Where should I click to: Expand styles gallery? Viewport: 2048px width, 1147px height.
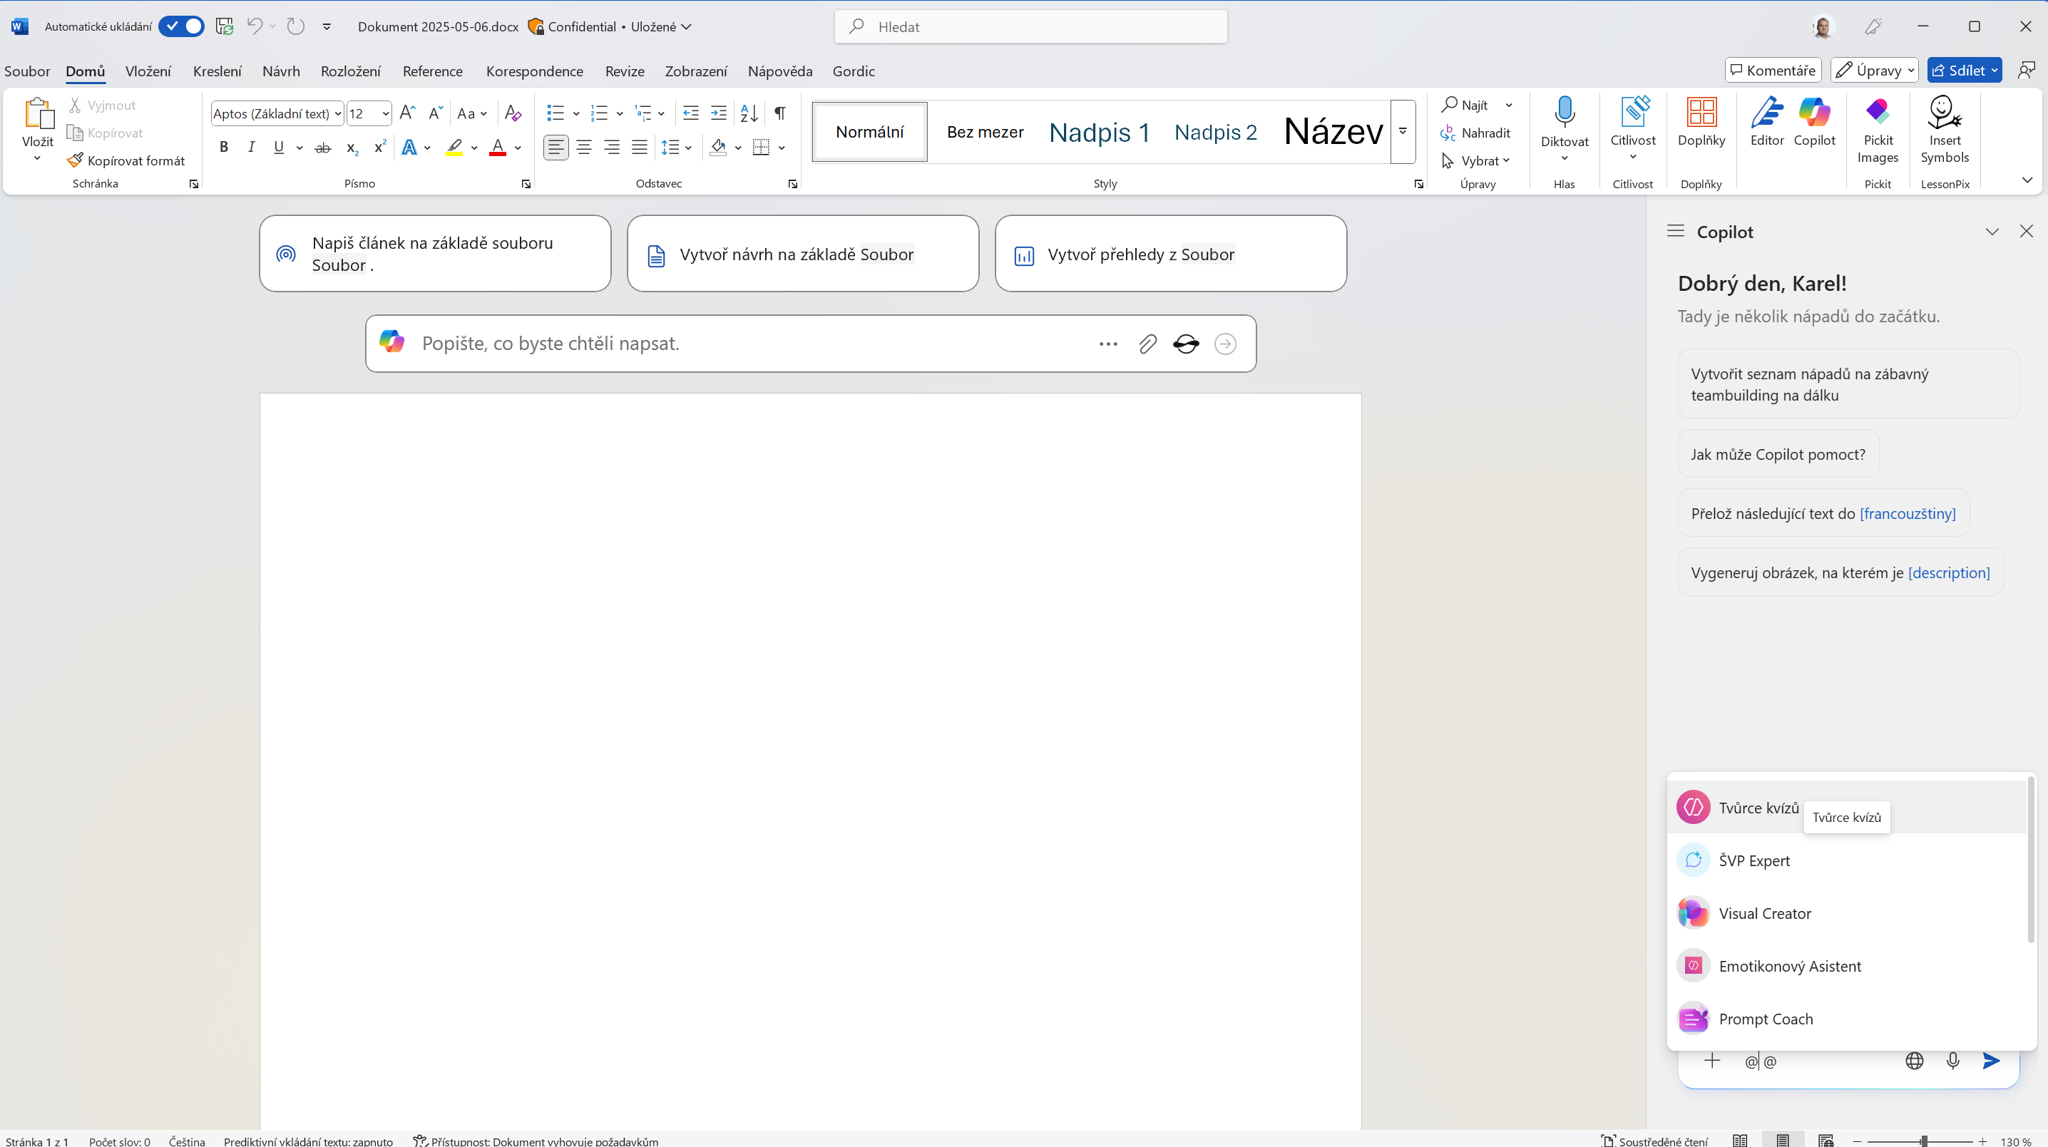pos(1403,131)
